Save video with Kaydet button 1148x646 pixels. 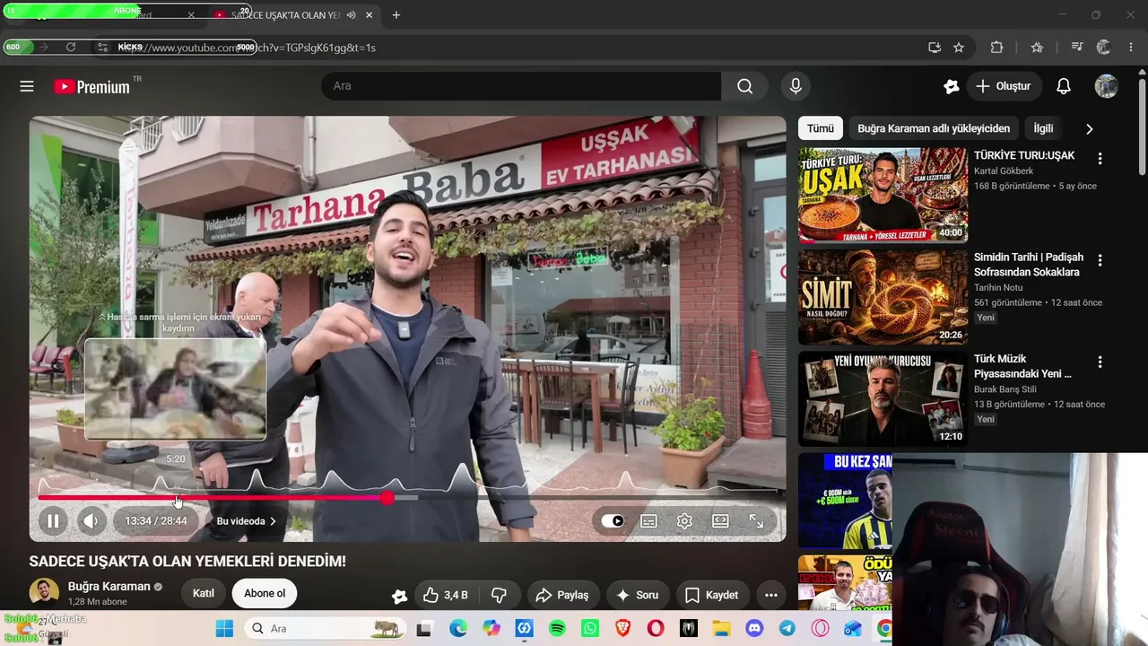[711, 595]
